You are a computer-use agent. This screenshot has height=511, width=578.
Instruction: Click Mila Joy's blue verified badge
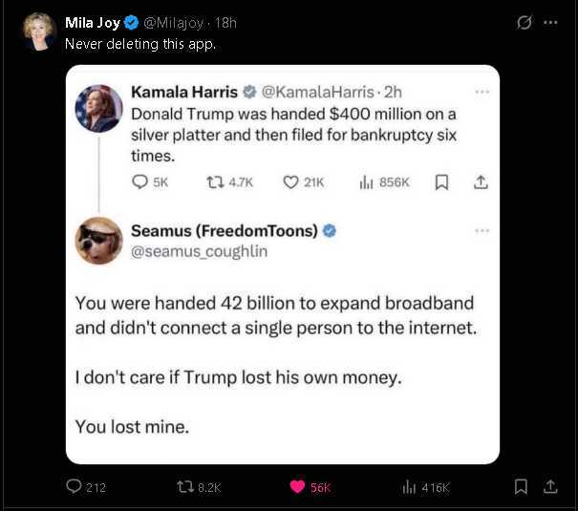coord(132,23)
